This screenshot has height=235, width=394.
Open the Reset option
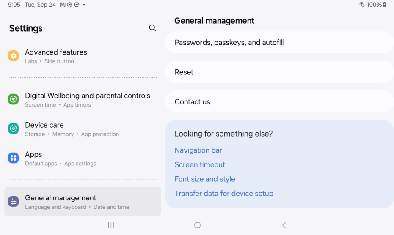[x=184, y=72]
